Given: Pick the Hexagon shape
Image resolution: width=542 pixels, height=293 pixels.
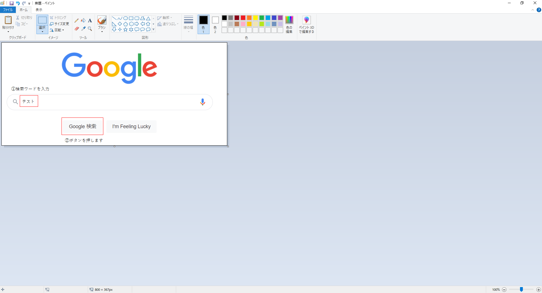Looking at the screenshot, I should [x=131, y=24].
